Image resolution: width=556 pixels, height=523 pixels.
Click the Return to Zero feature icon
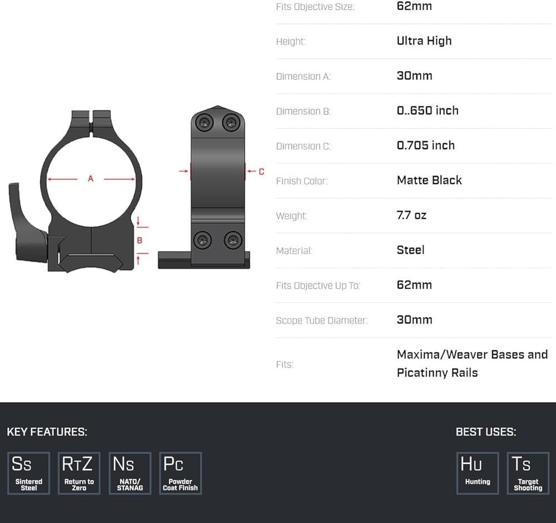(x=79, y=473)
